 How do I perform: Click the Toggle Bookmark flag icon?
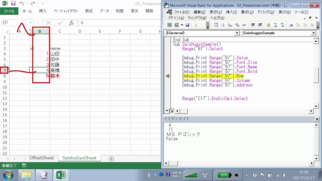tap(291, 25)
